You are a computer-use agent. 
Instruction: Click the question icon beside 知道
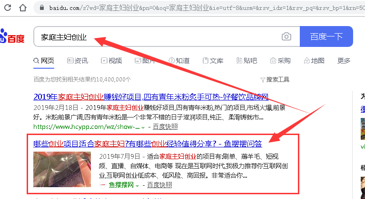click(x=172, y=61)
